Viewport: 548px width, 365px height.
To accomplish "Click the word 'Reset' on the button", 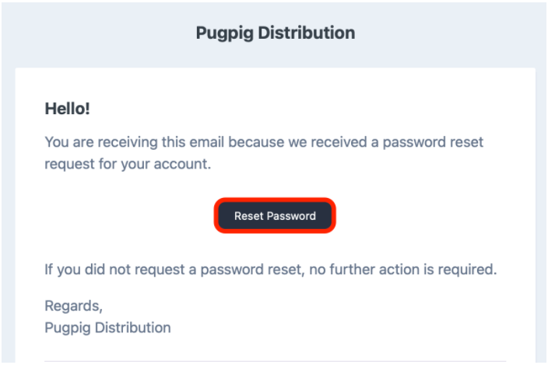I will (x=248, y=216).
